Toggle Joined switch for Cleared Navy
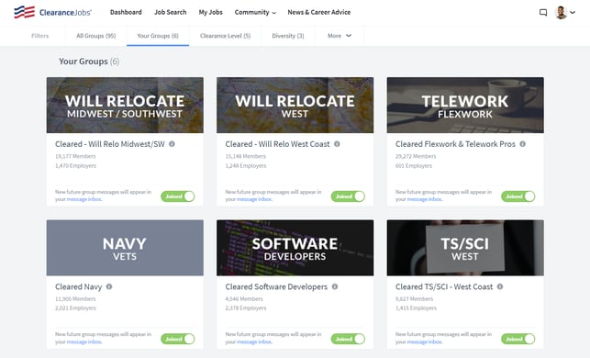Screen dimensions: 590x358 tap(178, 339)
